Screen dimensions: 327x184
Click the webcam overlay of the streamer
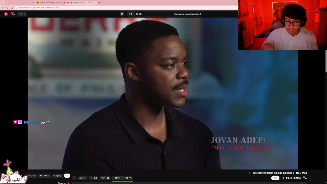283,25
